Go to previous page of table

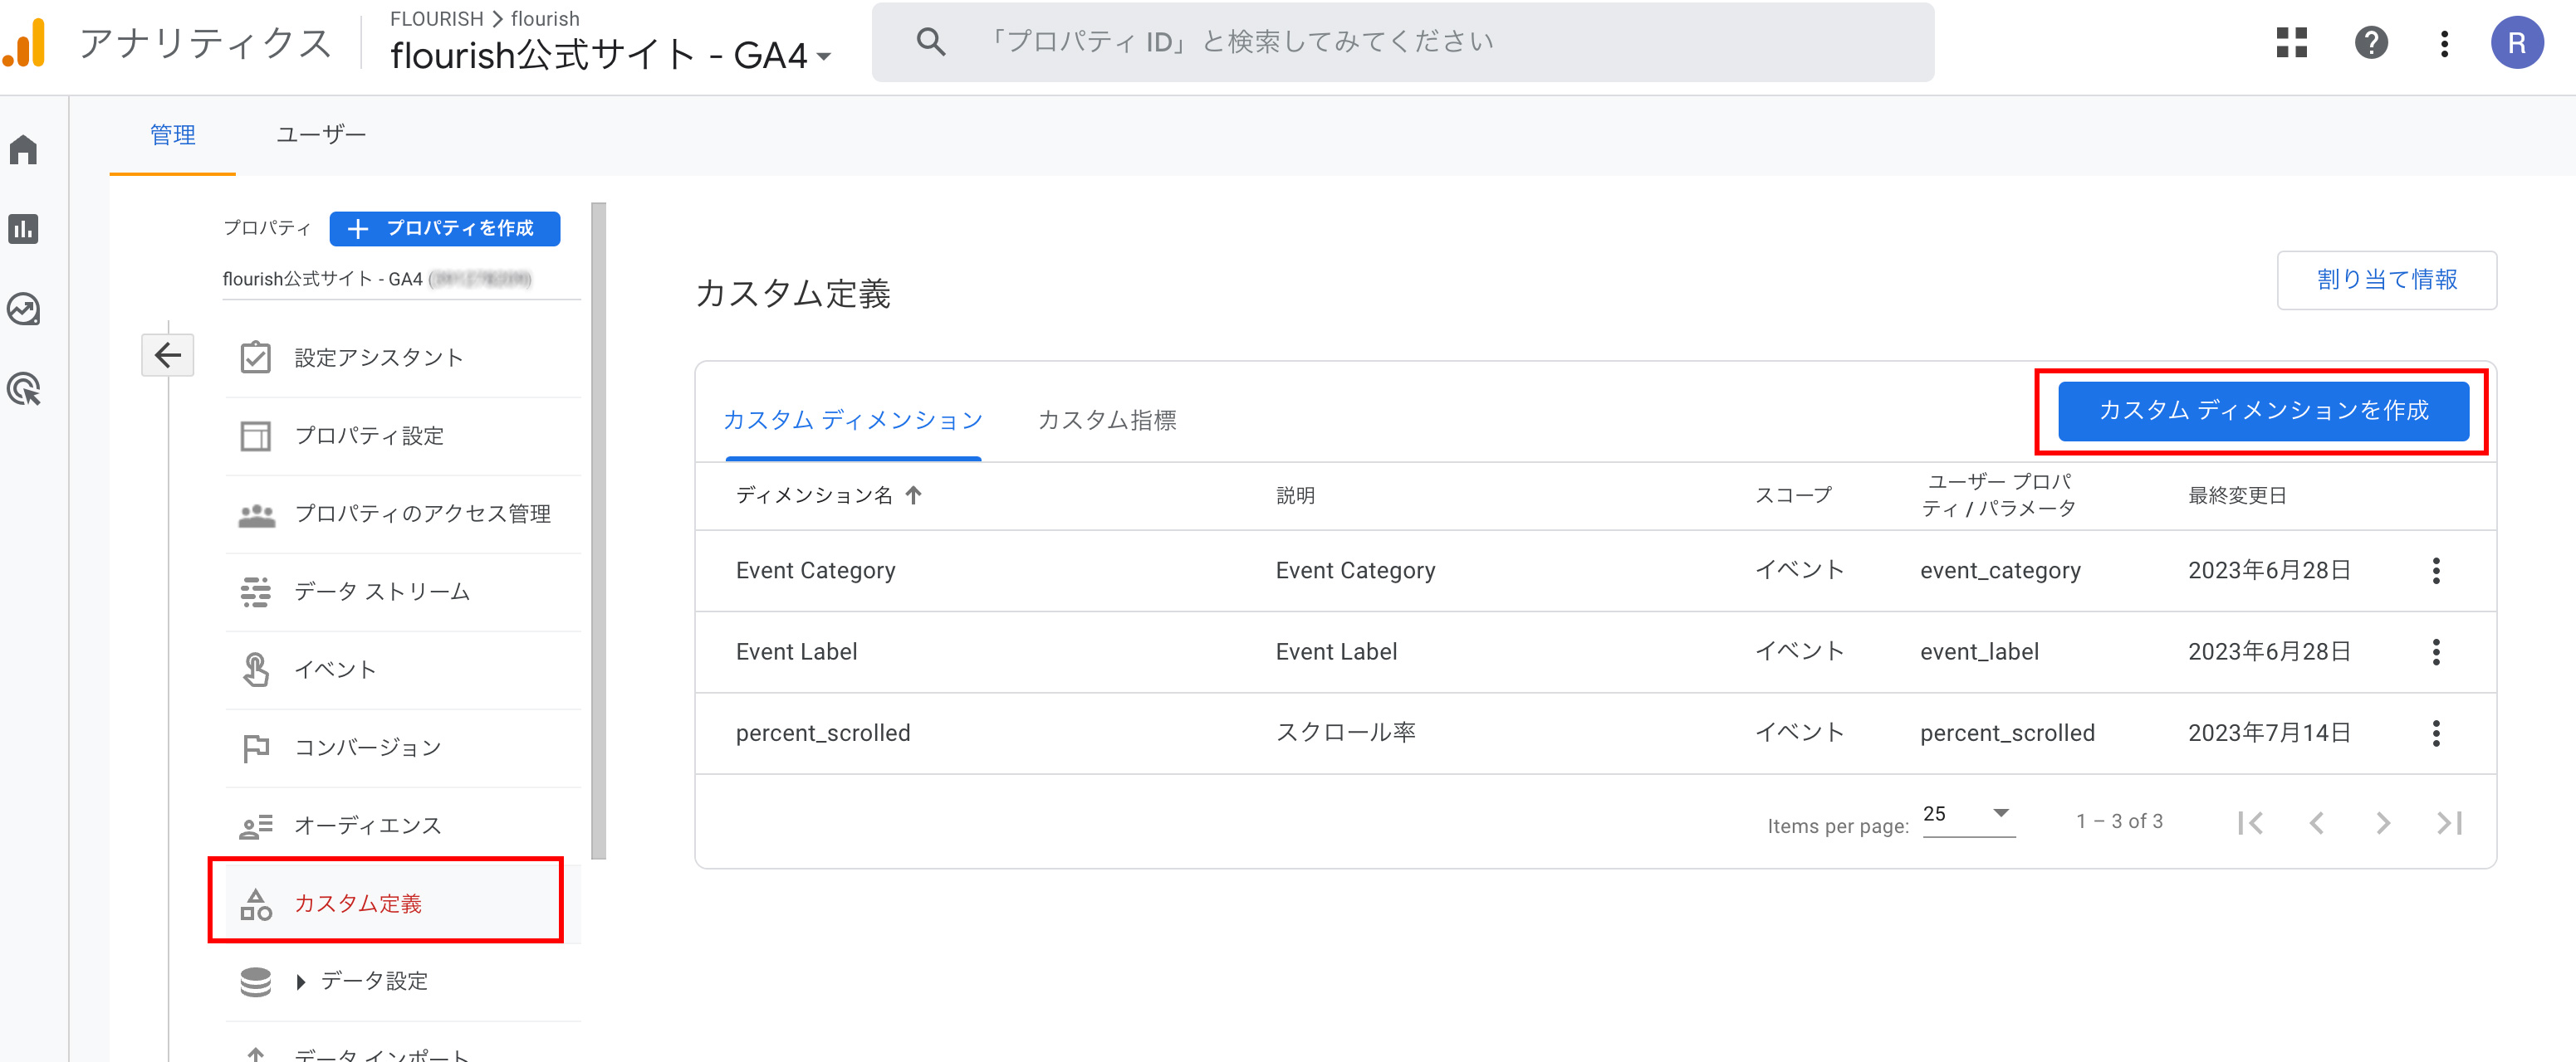pos(2316,822)
